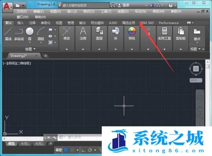Switch to the 布局1 layout tab

tap(25, 144)
